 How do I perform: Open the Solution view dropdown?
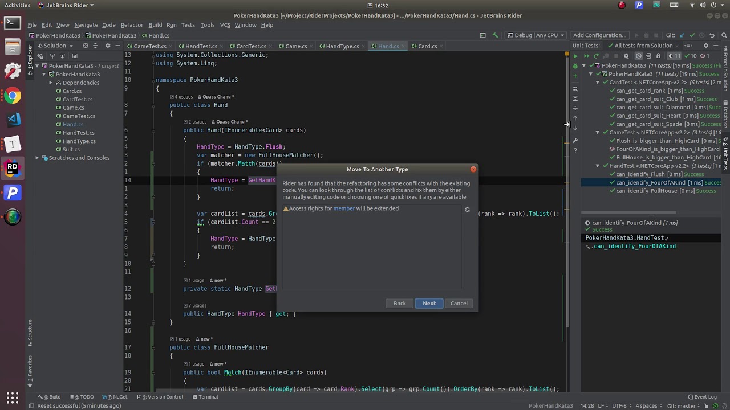tap(55, 46)
